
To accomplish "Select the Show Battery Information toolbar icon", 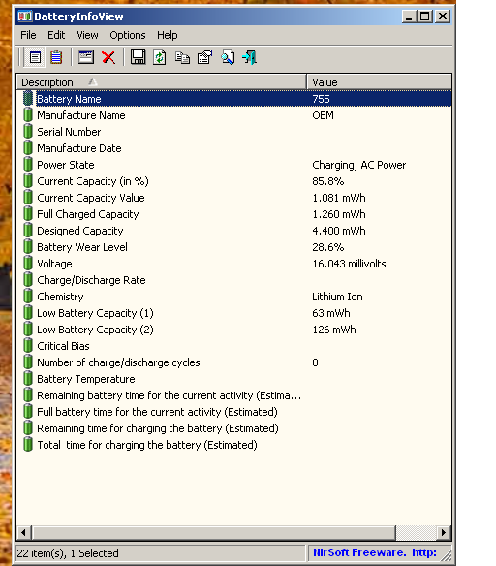I will pyautogui.click(x=35, y=57).
